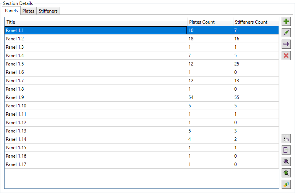295x193 pixels.
Task: Select Panel 1.17 in the list
Action: [x=96, y=164]
